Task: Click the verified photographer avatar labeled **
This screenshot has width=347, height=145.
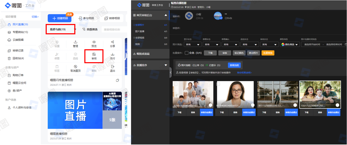Action: point(218,16)
